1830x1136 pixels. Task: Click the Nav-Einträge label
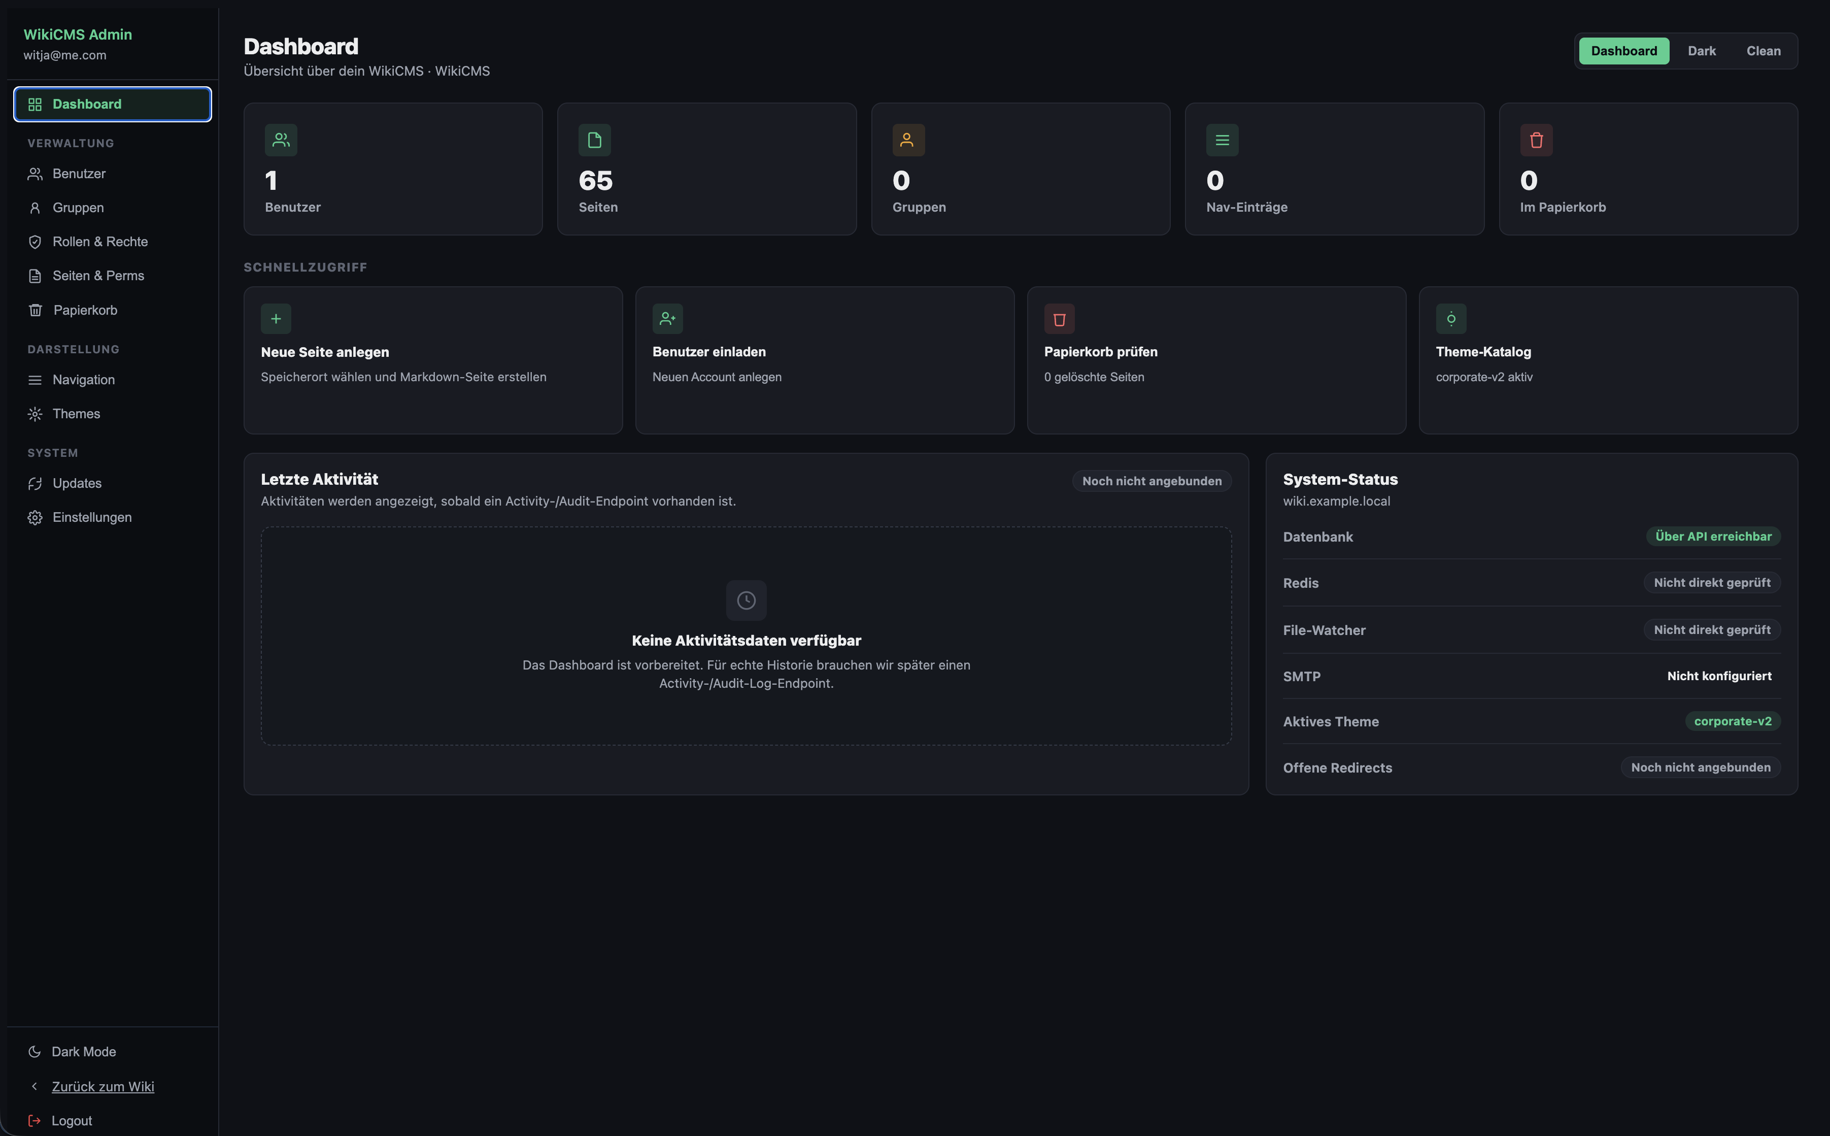1247,208
